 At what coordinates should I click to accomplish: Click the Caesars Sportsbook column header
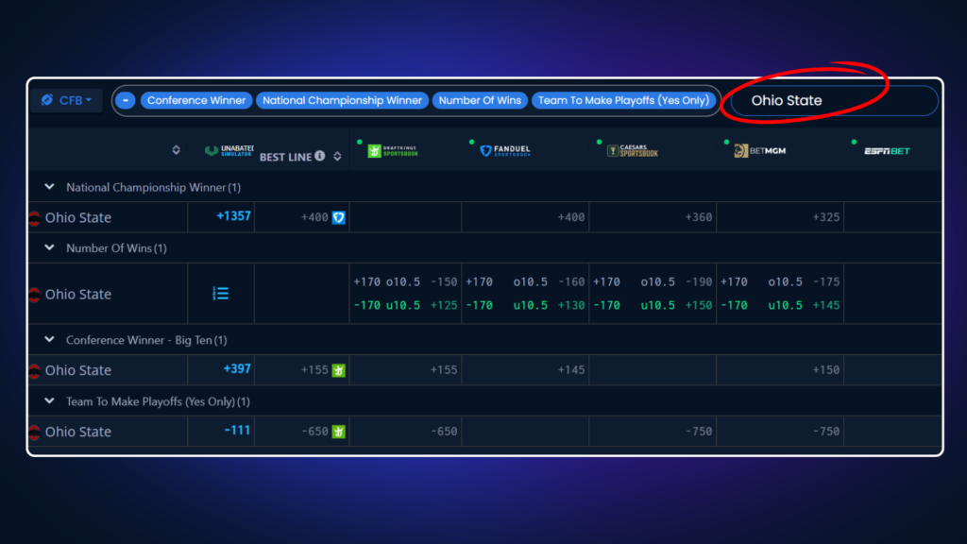(632, 150)
